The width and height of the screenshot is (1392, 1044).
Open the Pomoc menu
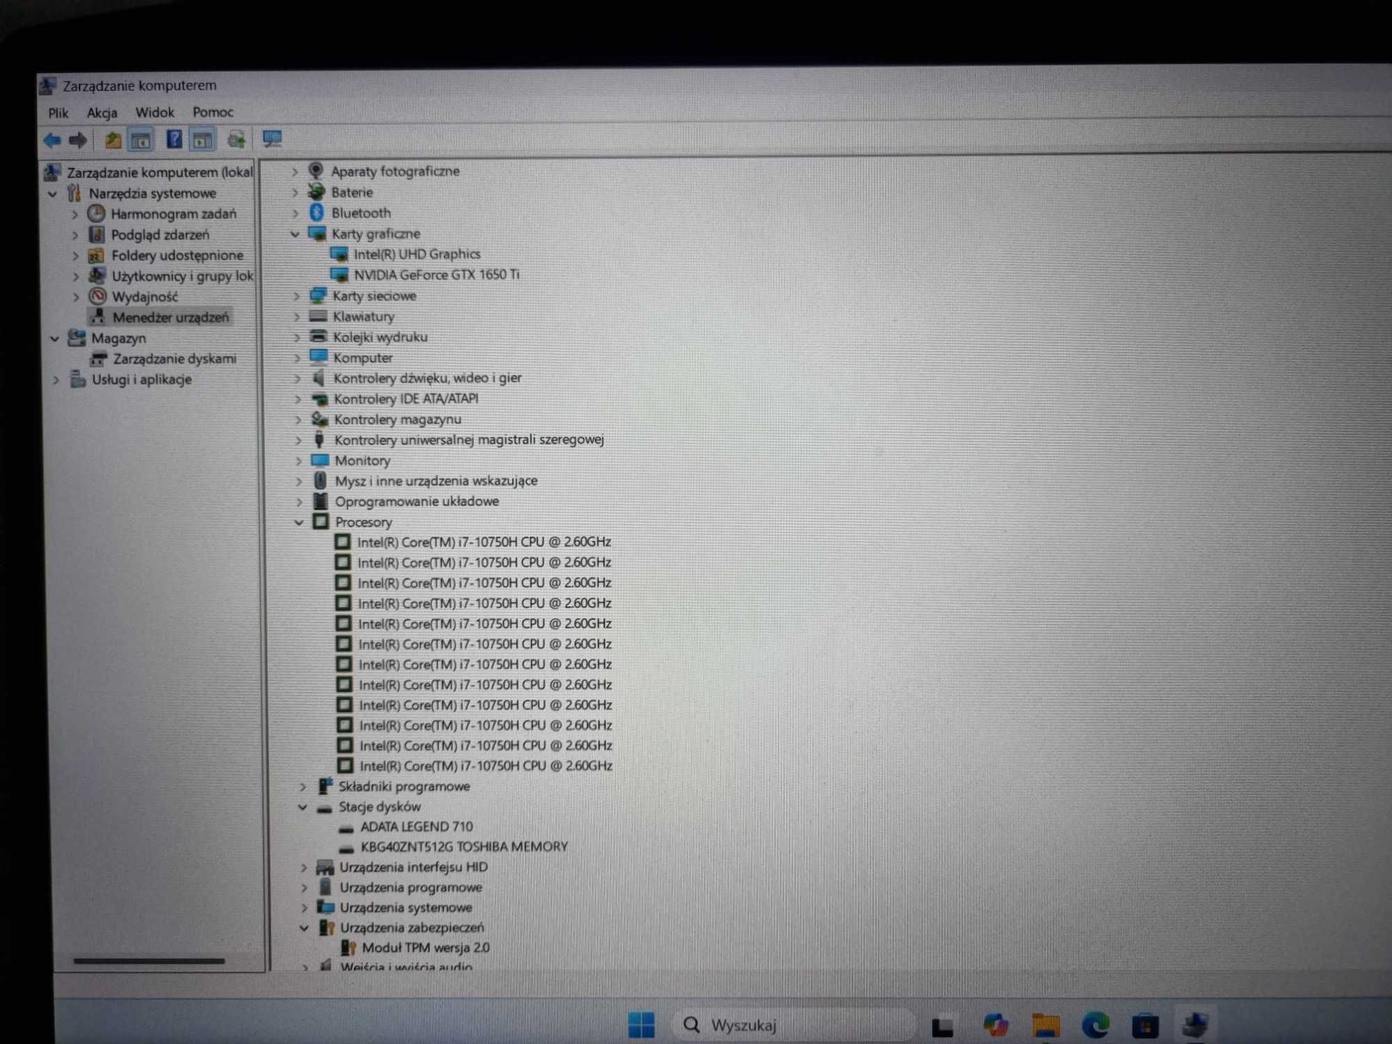pos(213,112)
